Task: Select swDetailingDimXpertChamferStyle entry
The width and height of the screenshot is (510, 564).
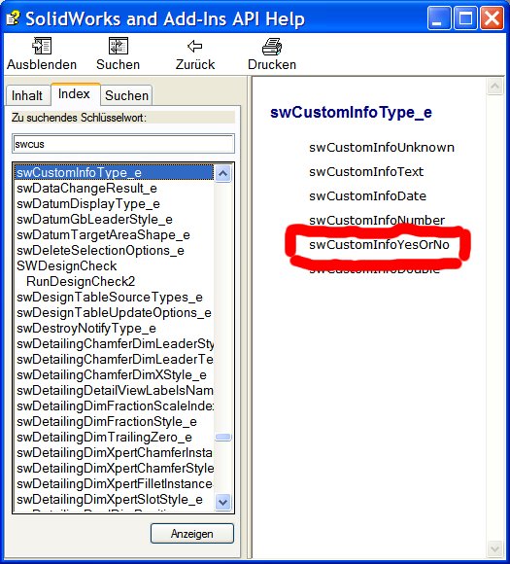Action: point(115,468)
